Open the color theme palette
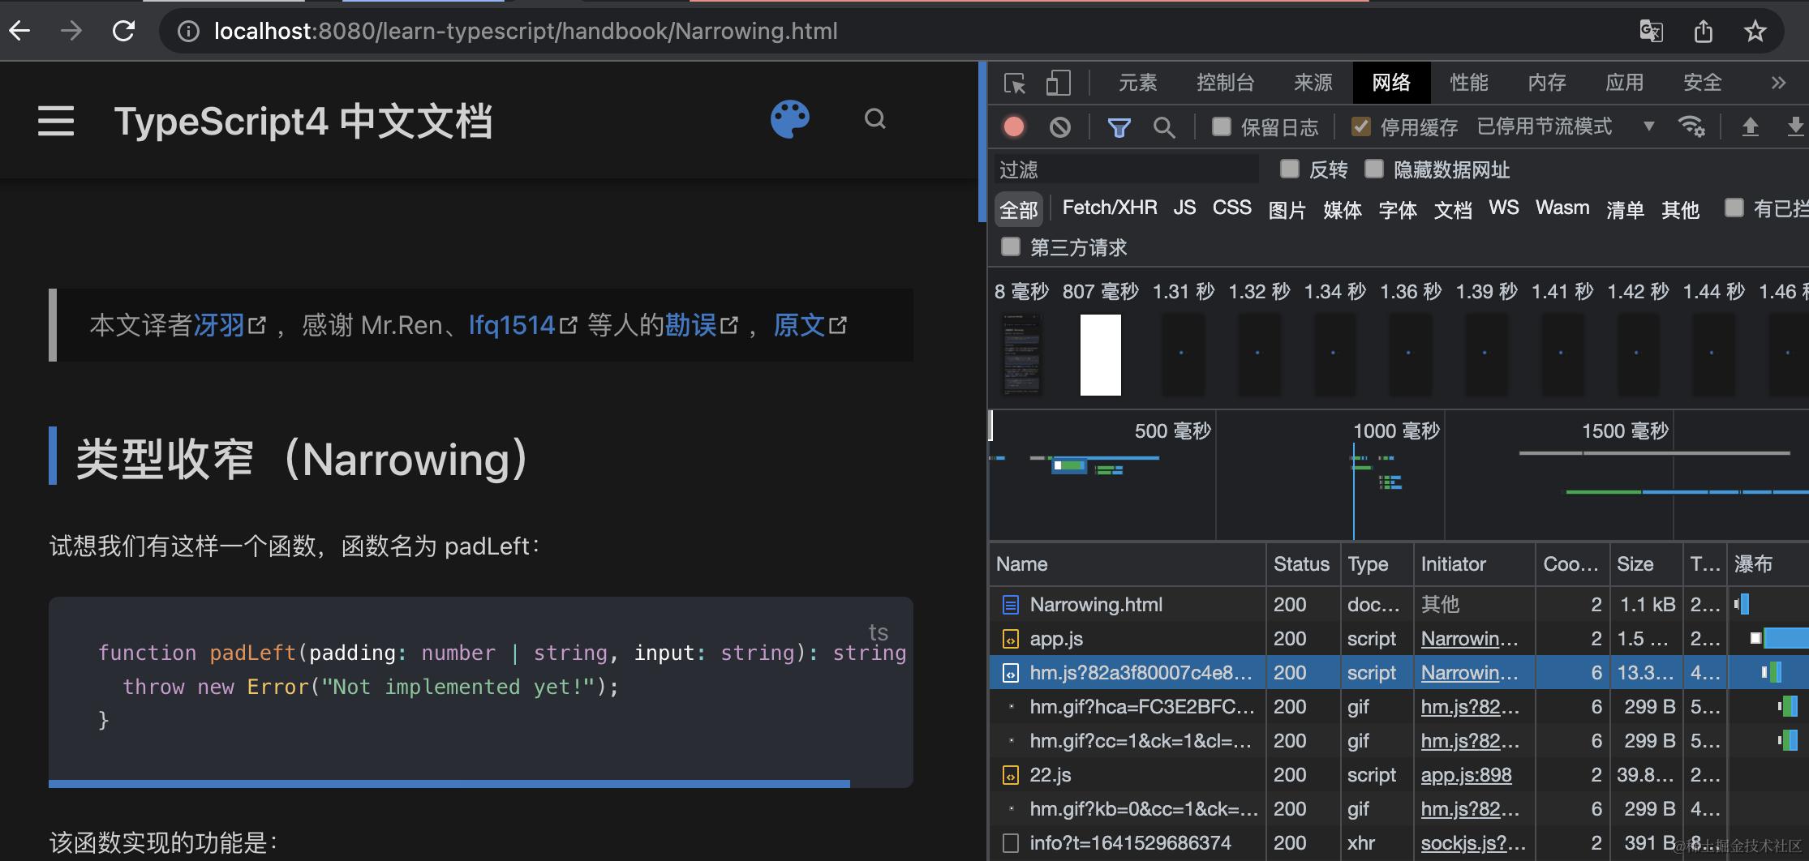 790,120
